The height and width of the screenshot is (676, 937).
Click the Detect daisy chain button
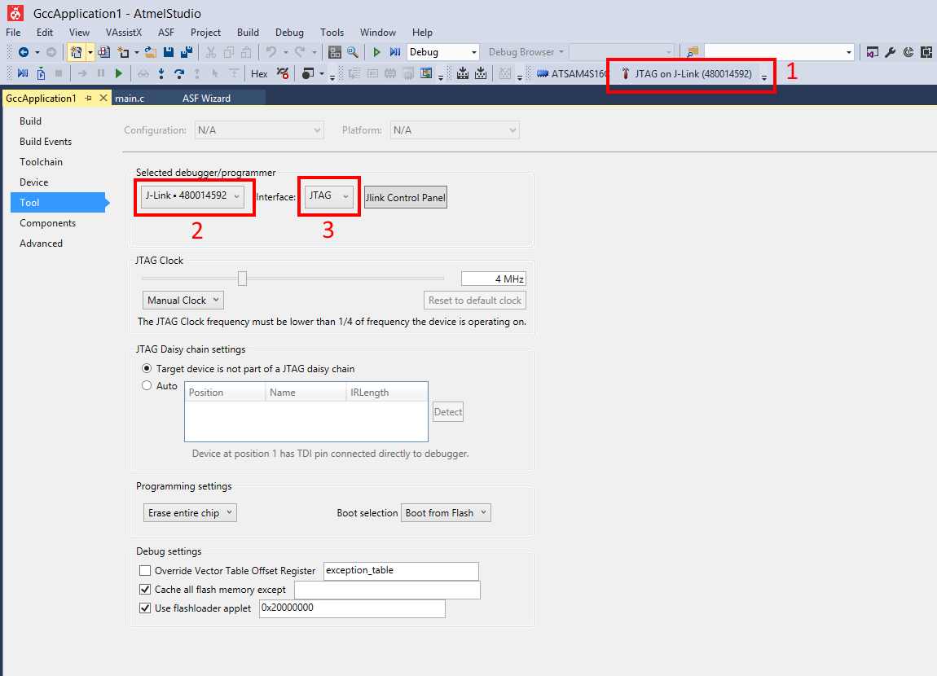click(x=448, y=412)
